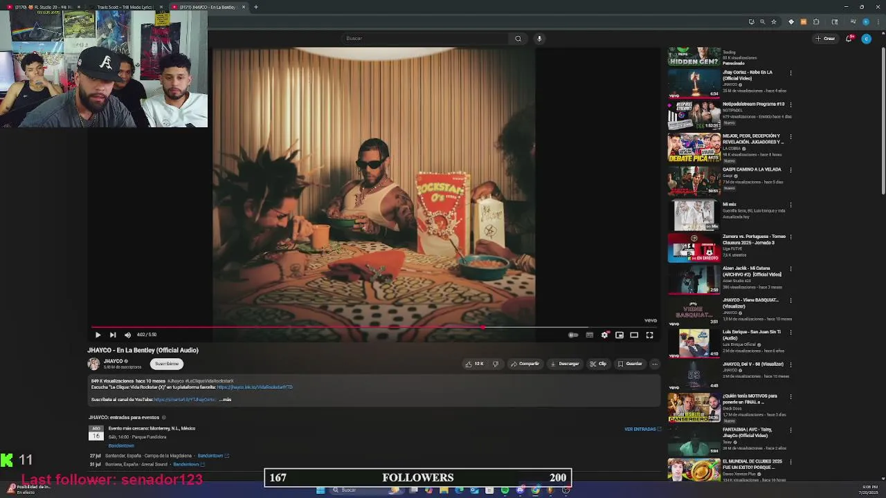Open Discord from the taskbar
Viewport: 886px width, 498px height.
520,490
